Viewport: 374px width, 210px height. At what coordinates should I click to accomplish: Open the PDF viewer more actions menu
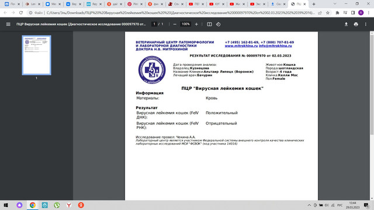pyautogui.click(x=366, y=24)
